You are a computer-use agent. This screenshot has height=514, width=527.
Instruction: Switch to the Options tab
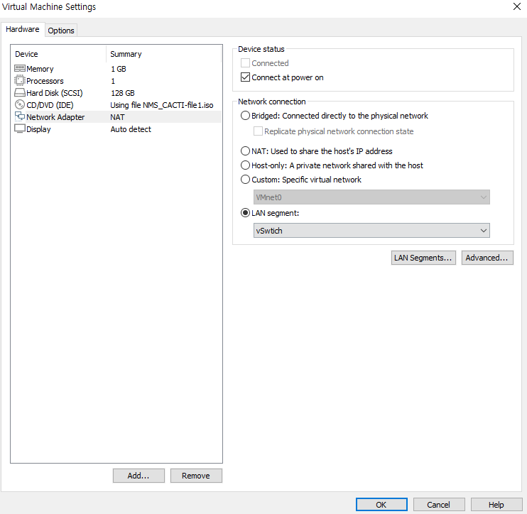click(61, 31)
